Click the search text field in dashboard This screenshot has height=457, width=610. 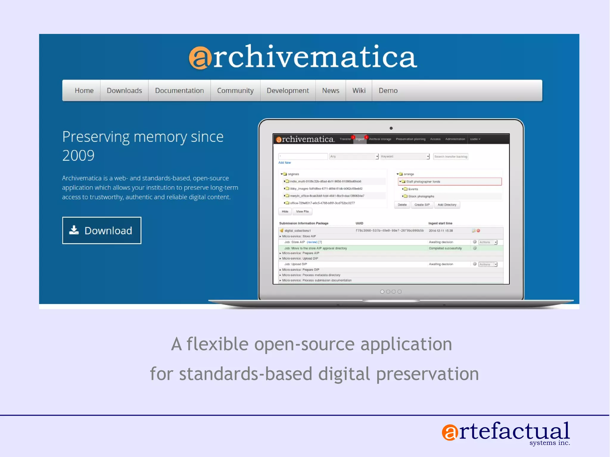303,156
